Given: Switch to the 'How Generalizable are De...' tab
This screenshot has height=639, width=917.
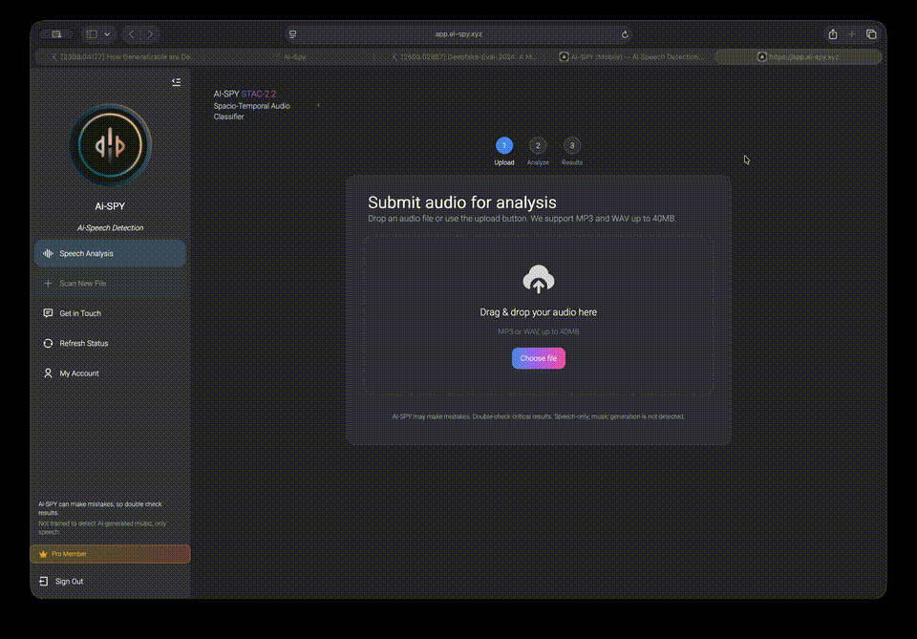Looking at the screenshot, I should 122,56.
